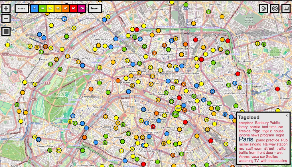Click the green cluster marker labeled 581
The width and height of the screenshot is (292, 167).
coord(176,115)
